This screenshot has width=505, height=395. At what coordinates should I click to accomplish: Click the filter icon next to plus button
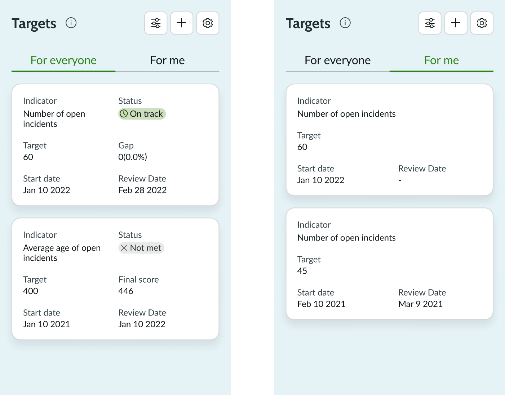(155, 23)
